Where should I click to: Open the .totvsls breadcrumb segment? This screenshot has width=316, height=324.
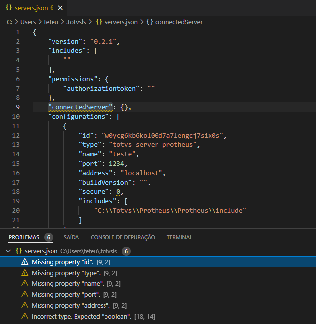(76, 22)
